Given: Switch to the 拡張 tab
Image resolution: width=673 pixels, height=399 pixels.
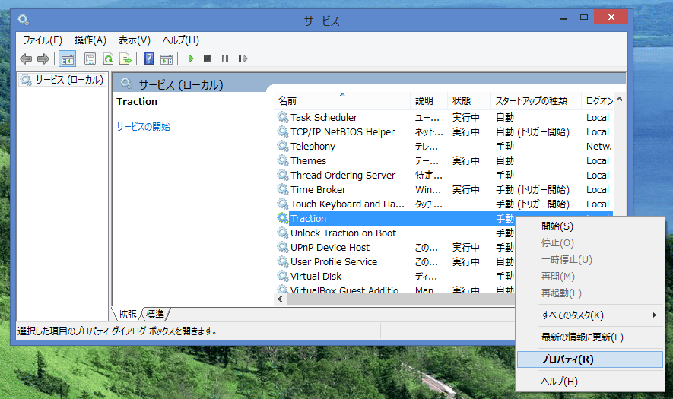Looking at the screenshot, I should 128,315.
